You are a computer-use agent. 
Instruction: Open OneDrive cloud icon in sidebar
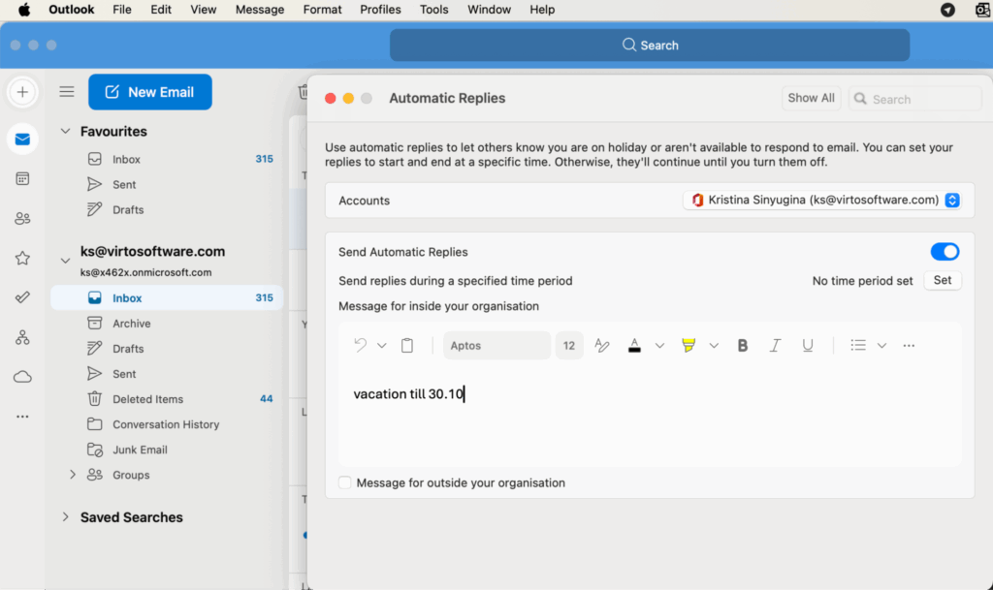click(x=21, y=376)
